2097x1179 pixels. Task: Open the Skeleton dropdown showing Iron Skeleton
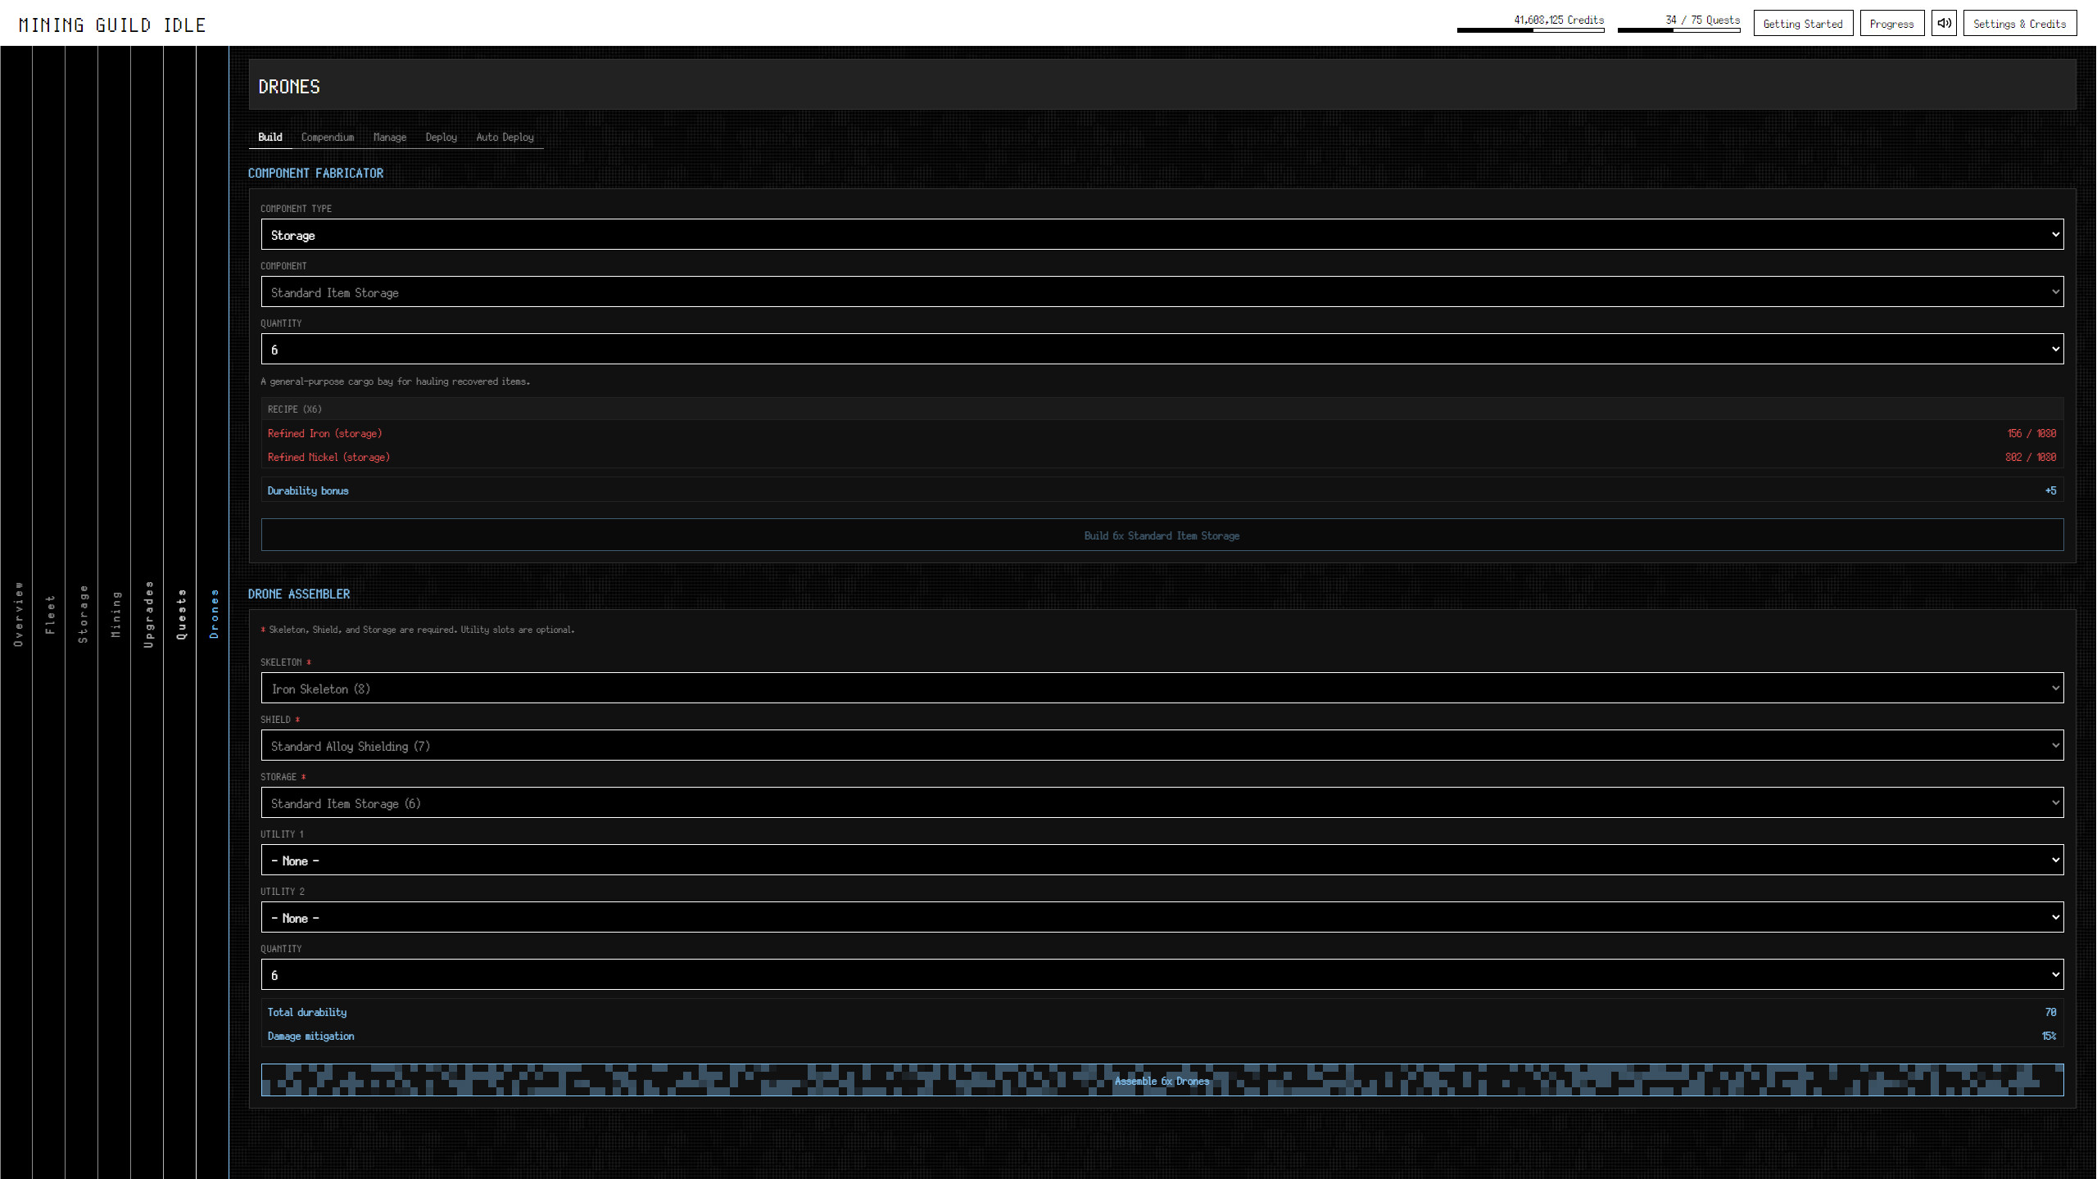coord(1162,688)
